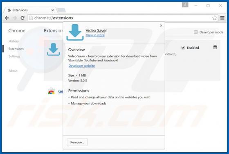Uncheck the Enabled checkbox
Viewport: 229px width, 154px height.
(183, 48)
